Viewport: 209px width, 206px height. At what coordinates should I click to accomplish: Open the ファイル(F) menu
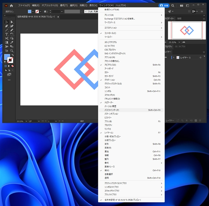point(24,6)
